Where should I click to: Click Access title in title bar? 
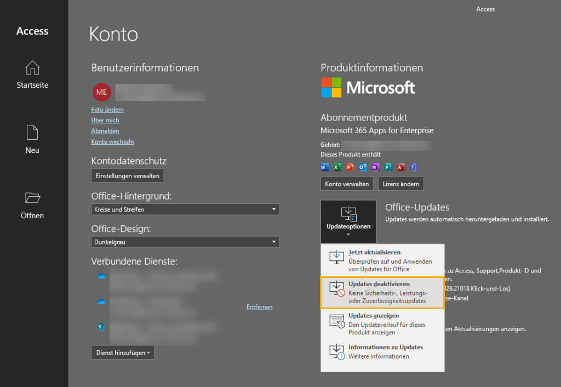(x=485, y=9)
